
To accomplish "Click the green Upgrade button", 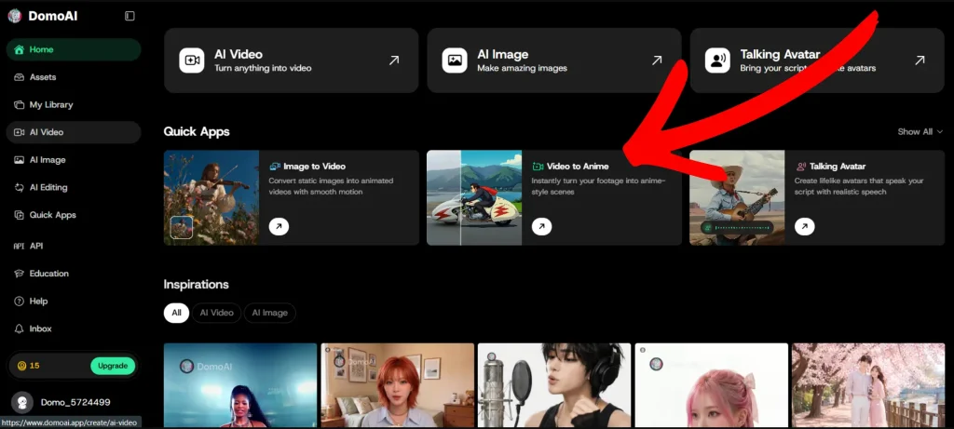I will 113,366.
